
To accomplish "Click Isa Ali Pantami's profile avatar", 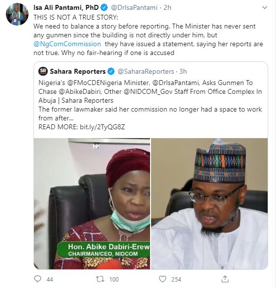I will point(17,14).
